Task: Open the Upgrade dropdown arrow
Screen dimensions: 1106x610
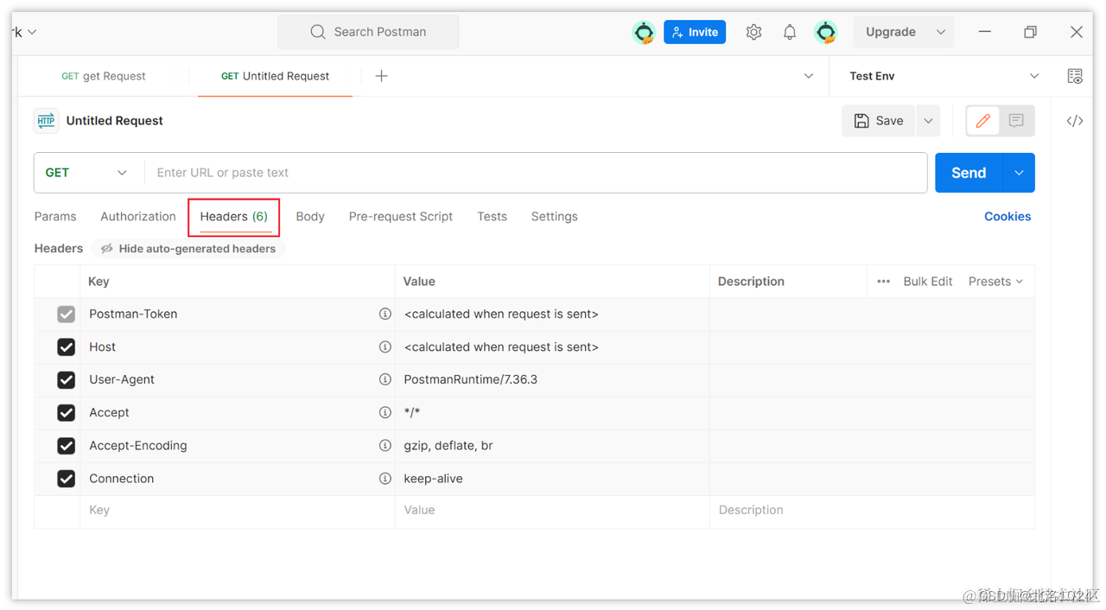Action: (941, 32)
